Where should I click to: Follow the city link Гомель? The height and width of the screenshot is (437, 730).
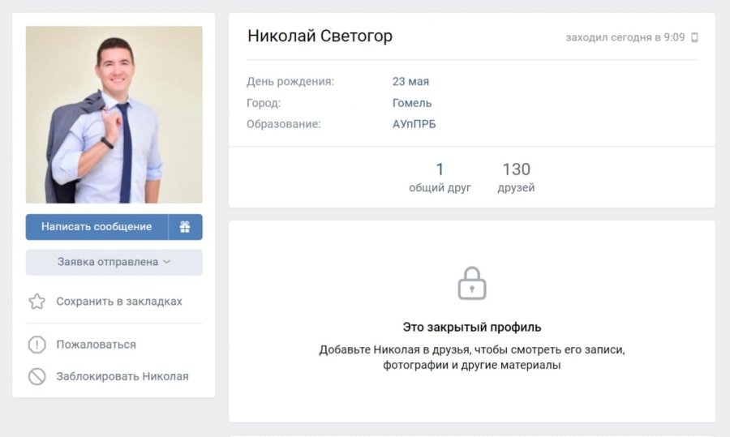coord(412,103)
